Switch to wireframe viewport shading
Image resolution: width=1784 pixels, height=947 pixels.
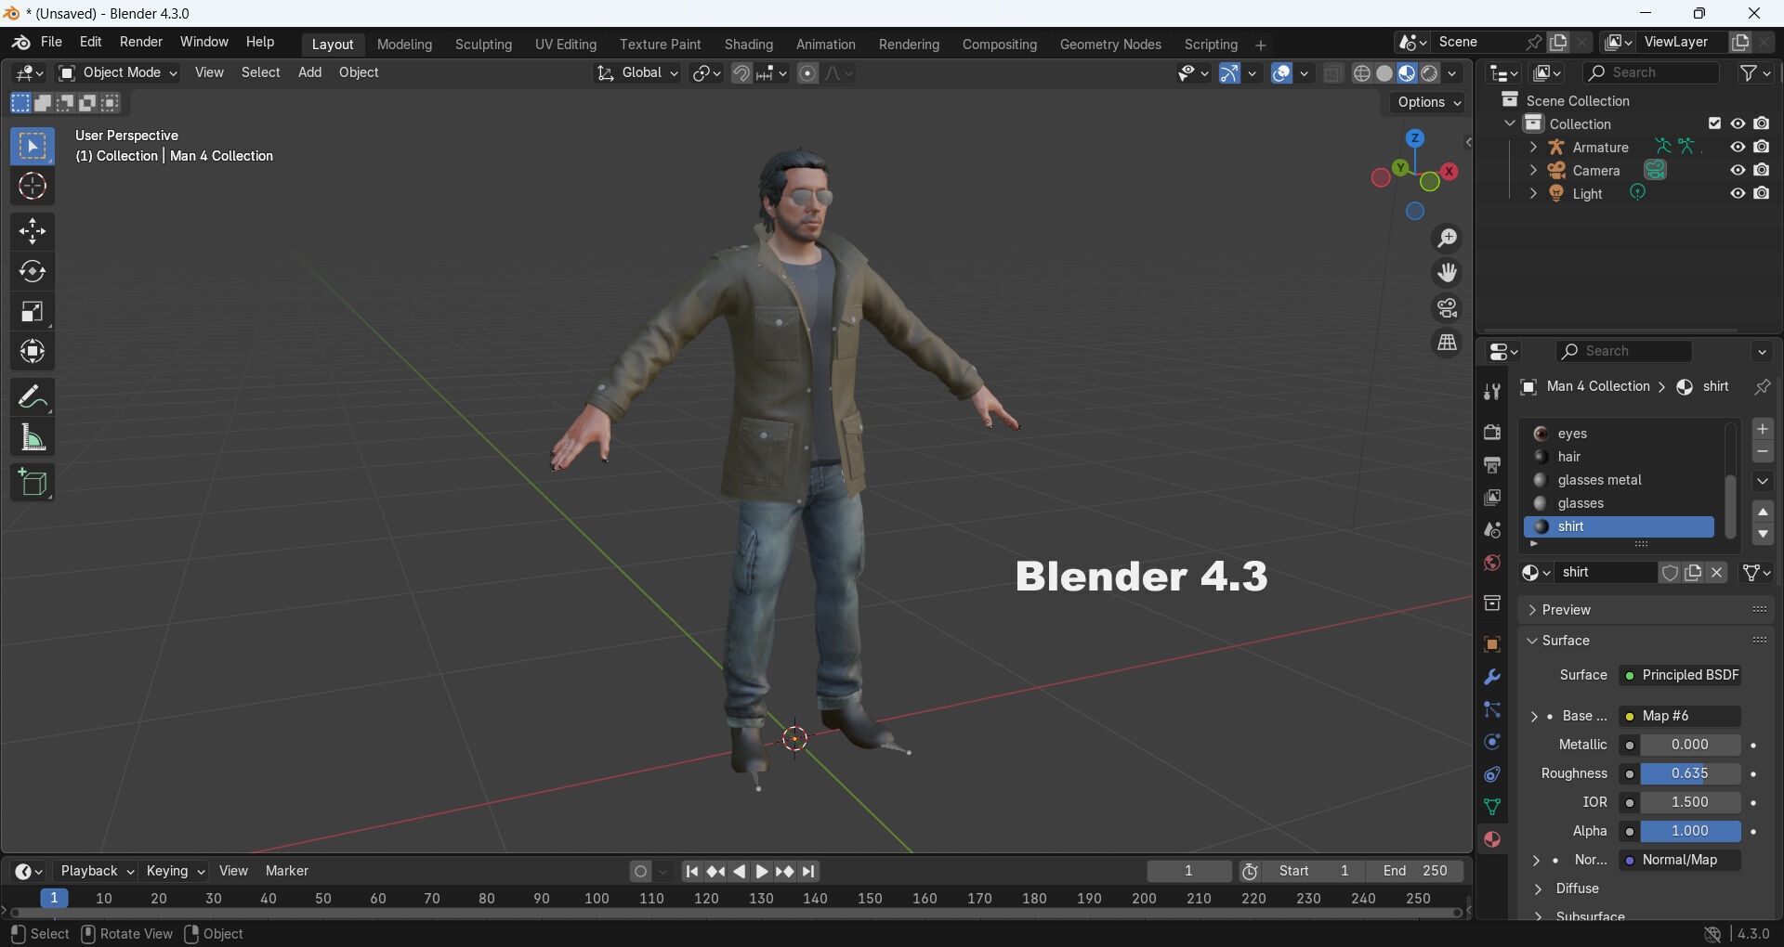tap(1362, 73)
